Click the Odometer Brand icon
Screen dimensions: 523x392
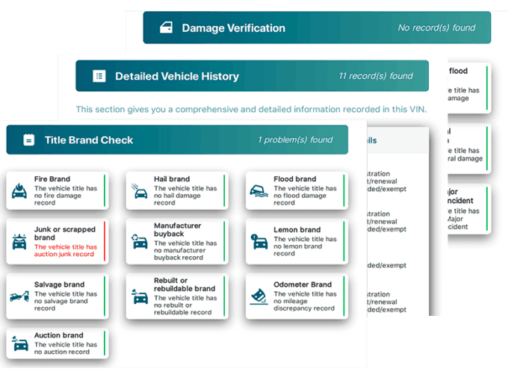(259, 296)
